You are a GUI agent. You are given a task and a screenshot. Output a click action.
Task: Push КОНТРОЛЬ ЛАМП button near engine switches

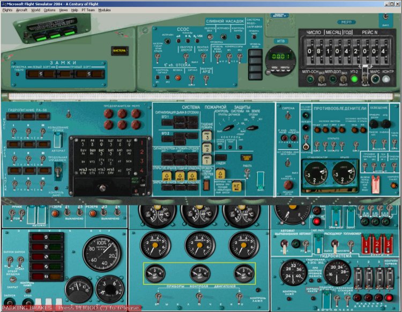(258, 290)
